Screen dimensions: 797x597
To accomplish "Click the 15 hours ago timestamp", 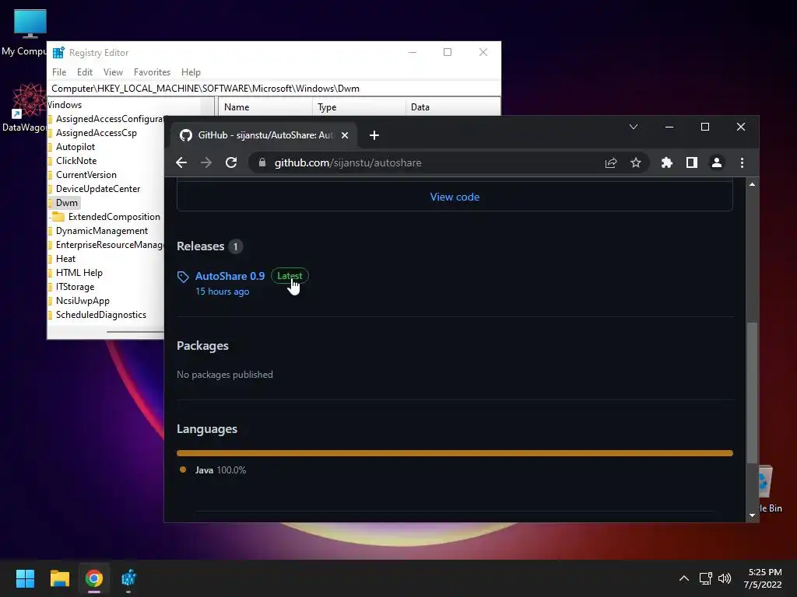I will [x=222, y=292].
